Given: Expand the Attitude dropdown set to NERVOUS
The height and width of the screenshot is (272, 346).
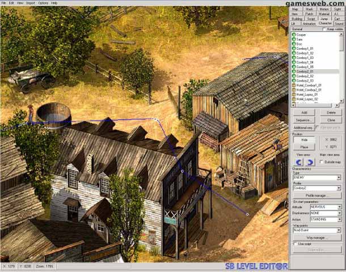Looking at the screenshot, I should 339,207.
